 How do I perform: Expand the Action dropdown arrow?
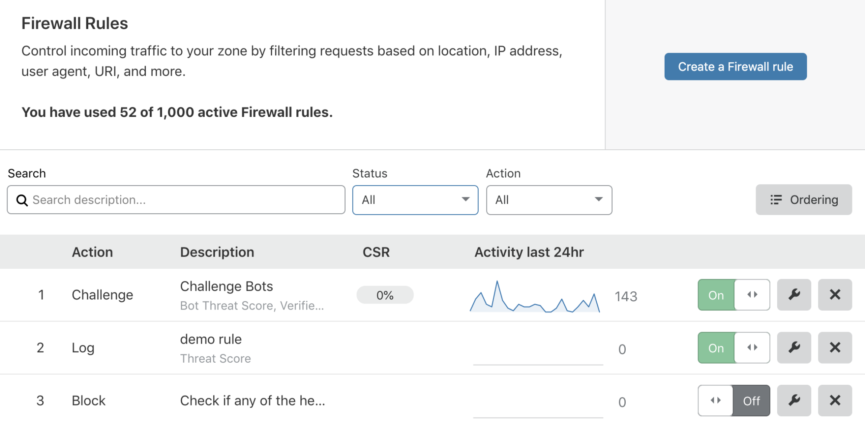[x=598, y=200]
